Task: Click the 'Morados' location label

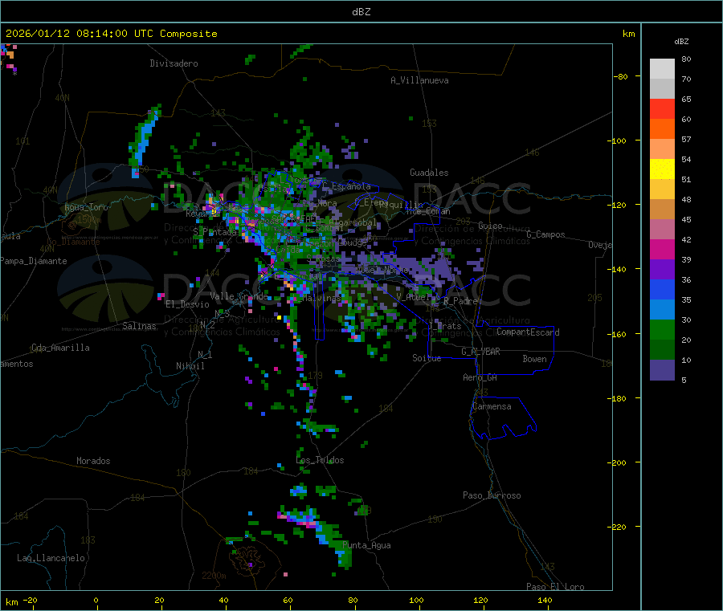Action: (94, 461)
